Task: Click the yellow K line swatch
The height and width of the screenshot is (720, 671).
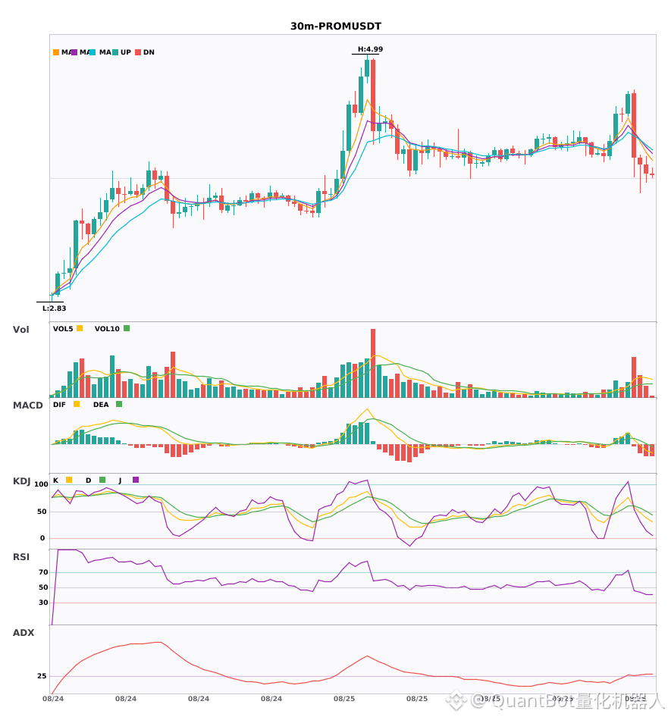Action: click(x=69, y=480)
